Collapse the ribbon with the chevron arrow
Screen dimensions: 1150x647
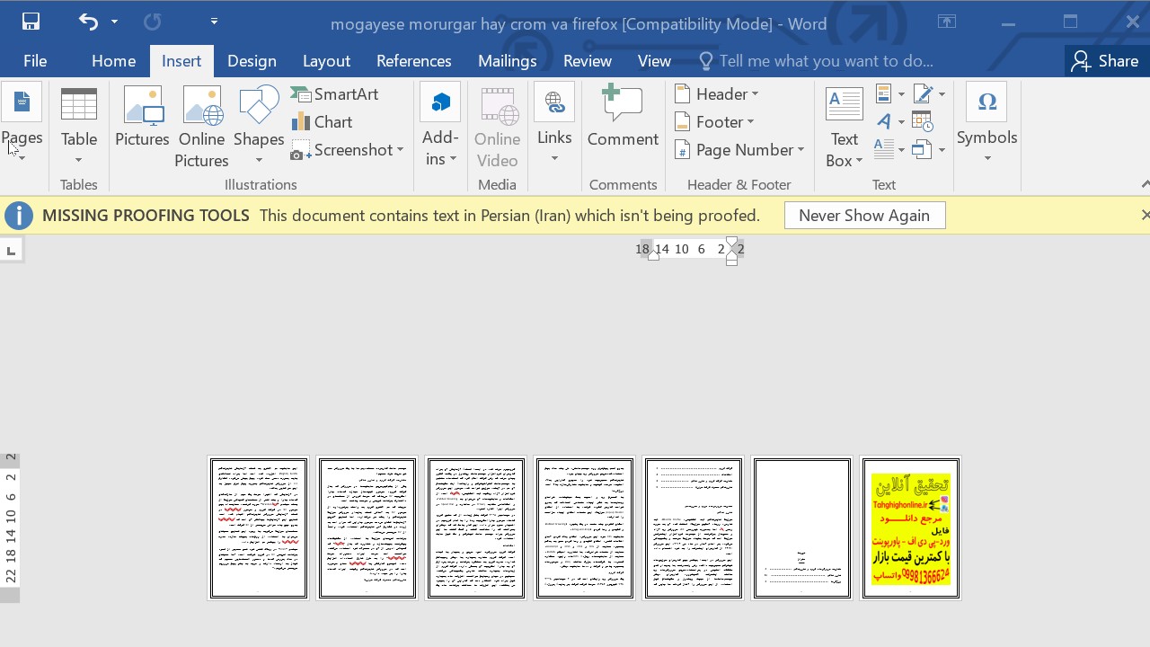coord(1144,184)
